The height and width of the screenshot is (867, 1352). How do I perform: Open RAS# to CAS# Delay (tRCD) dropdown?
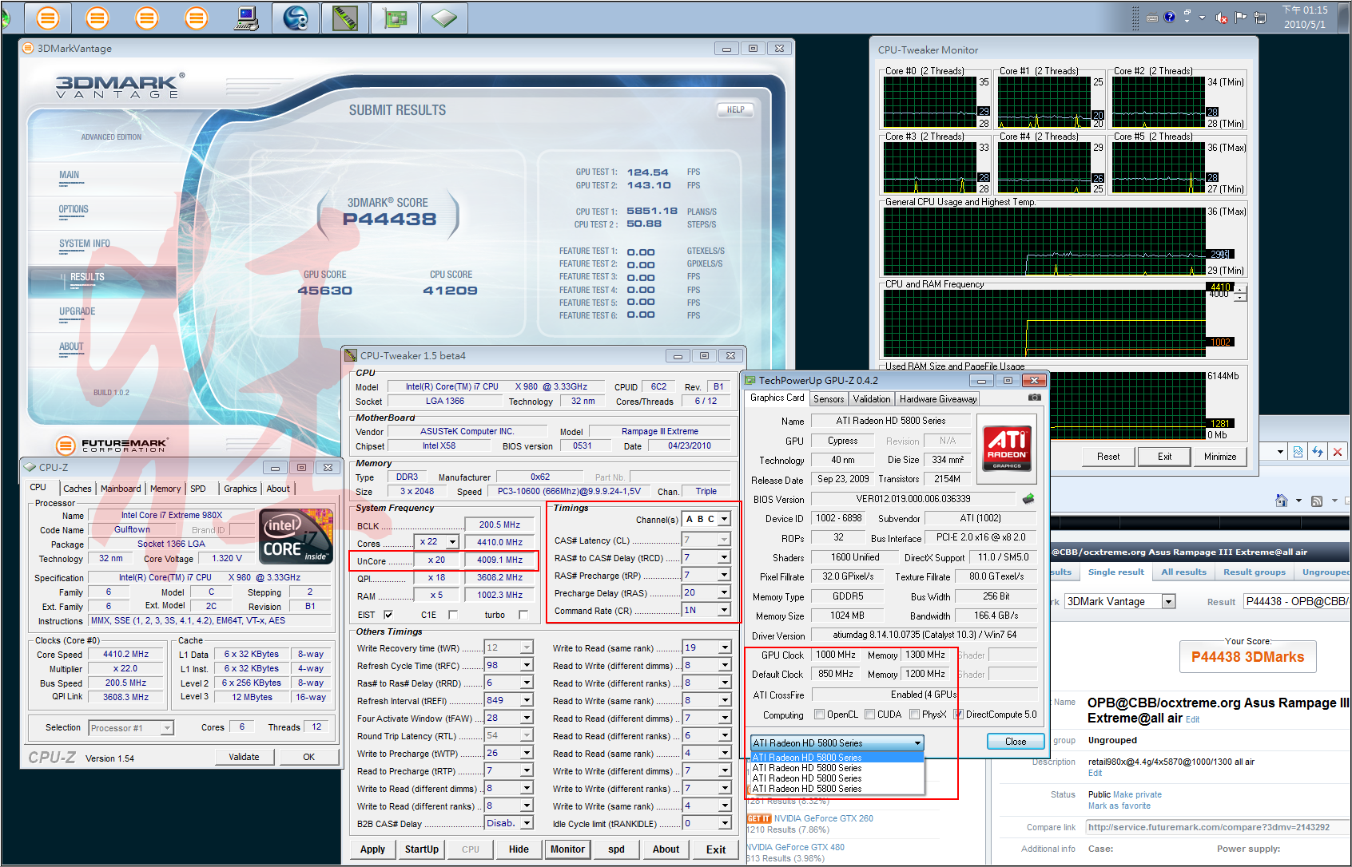point(724,557)
